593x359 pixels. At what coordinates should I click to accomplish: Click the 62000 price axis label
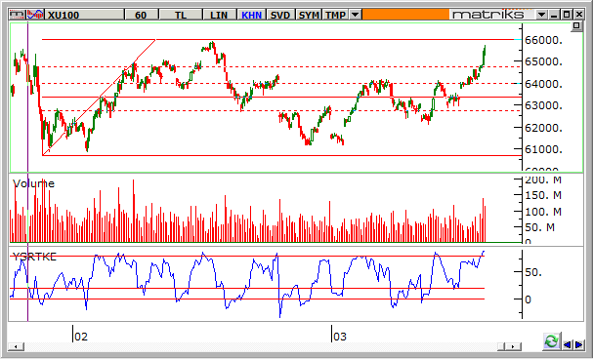[543, 128]
